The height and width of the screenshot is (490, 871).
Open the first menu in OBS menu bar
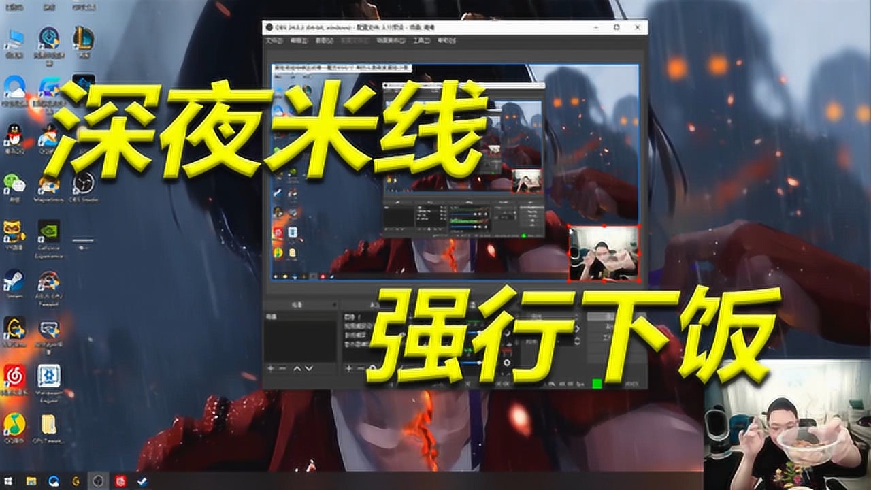[274, 41]
